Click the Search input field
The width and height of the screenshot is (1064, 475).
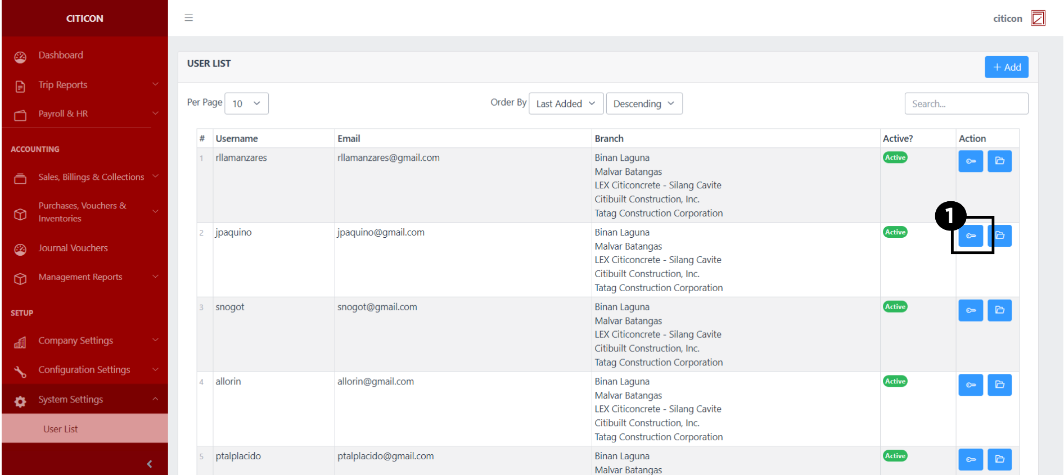[x=966, y=103]
